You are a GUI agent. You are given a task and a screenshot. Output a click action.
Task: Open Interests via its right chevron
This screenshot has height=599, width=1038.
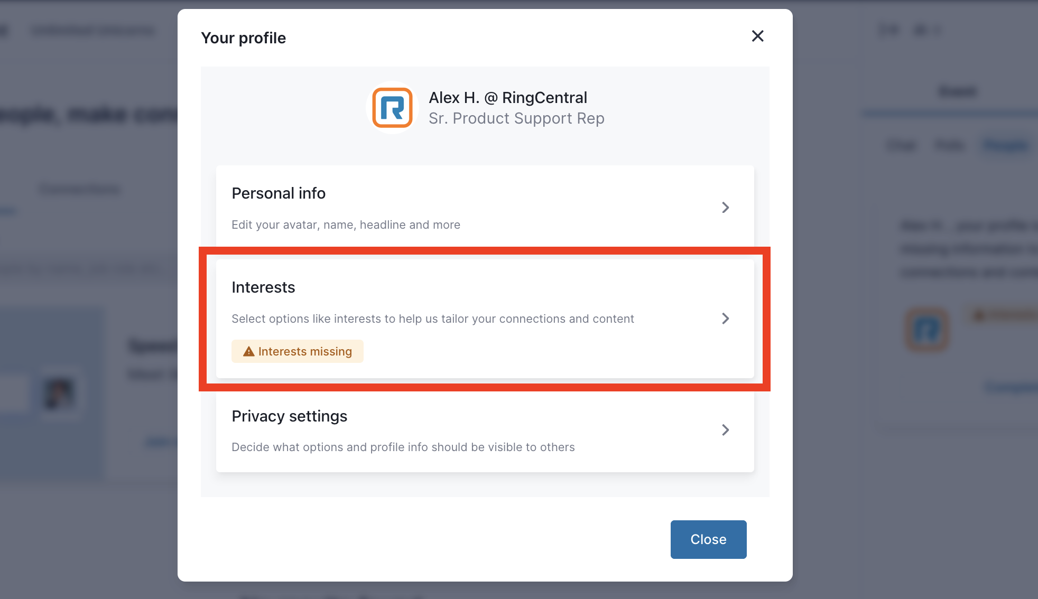(x=725, y=319)
